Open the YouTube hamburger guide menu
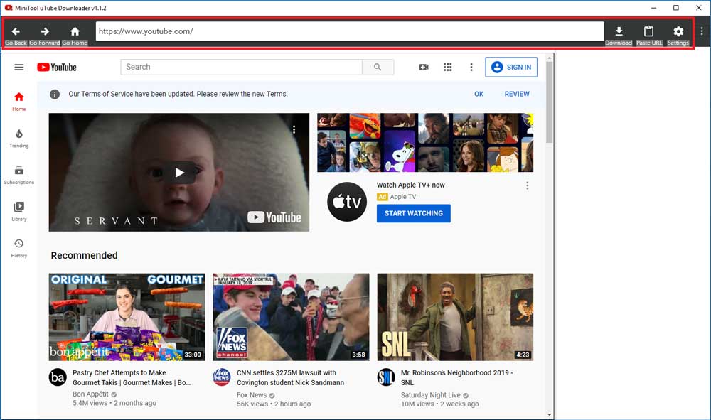Image resolution: width=711 pixels, height=420 pixels. coord(19,67)
